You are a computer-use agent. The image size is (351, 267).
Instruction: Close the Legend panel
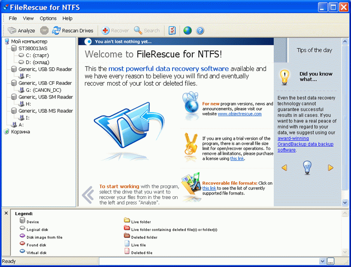[x=6, y=213]
